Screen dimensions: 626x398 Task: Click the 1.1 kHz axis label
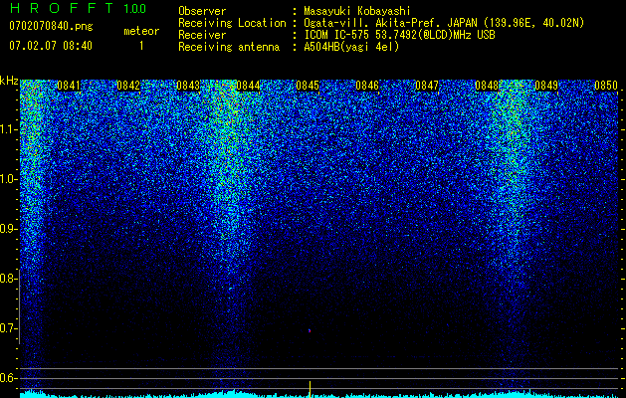pyautogui.click(x=9, y=129)
